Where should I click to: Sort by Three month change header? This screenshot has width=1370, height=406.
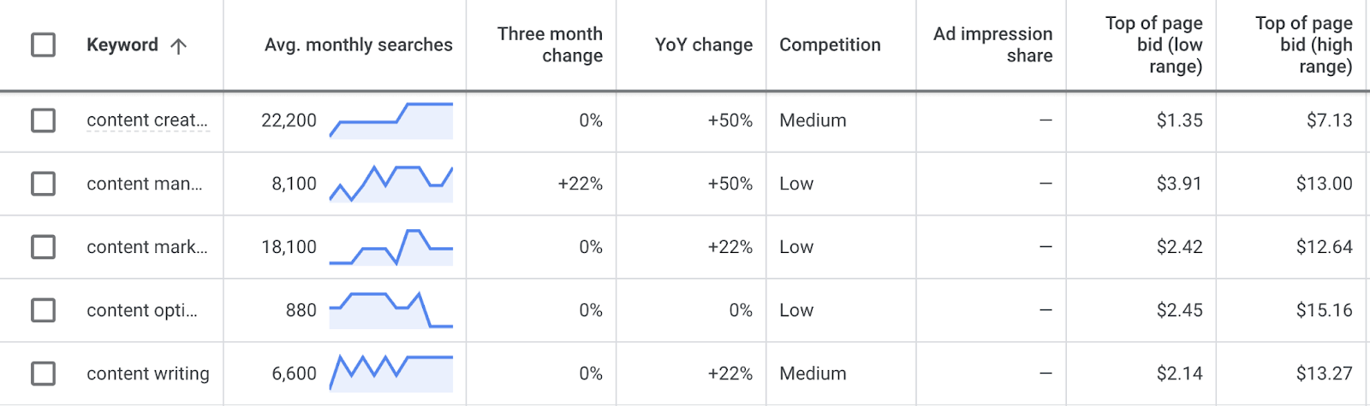coord(550,44)
